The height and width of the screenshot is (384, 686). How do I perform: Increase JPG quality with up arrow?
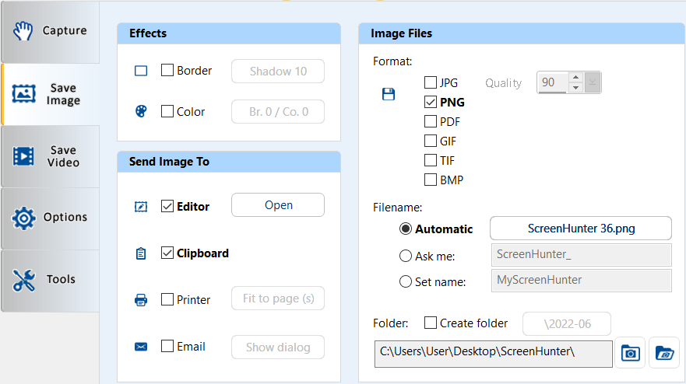(575, 78)
